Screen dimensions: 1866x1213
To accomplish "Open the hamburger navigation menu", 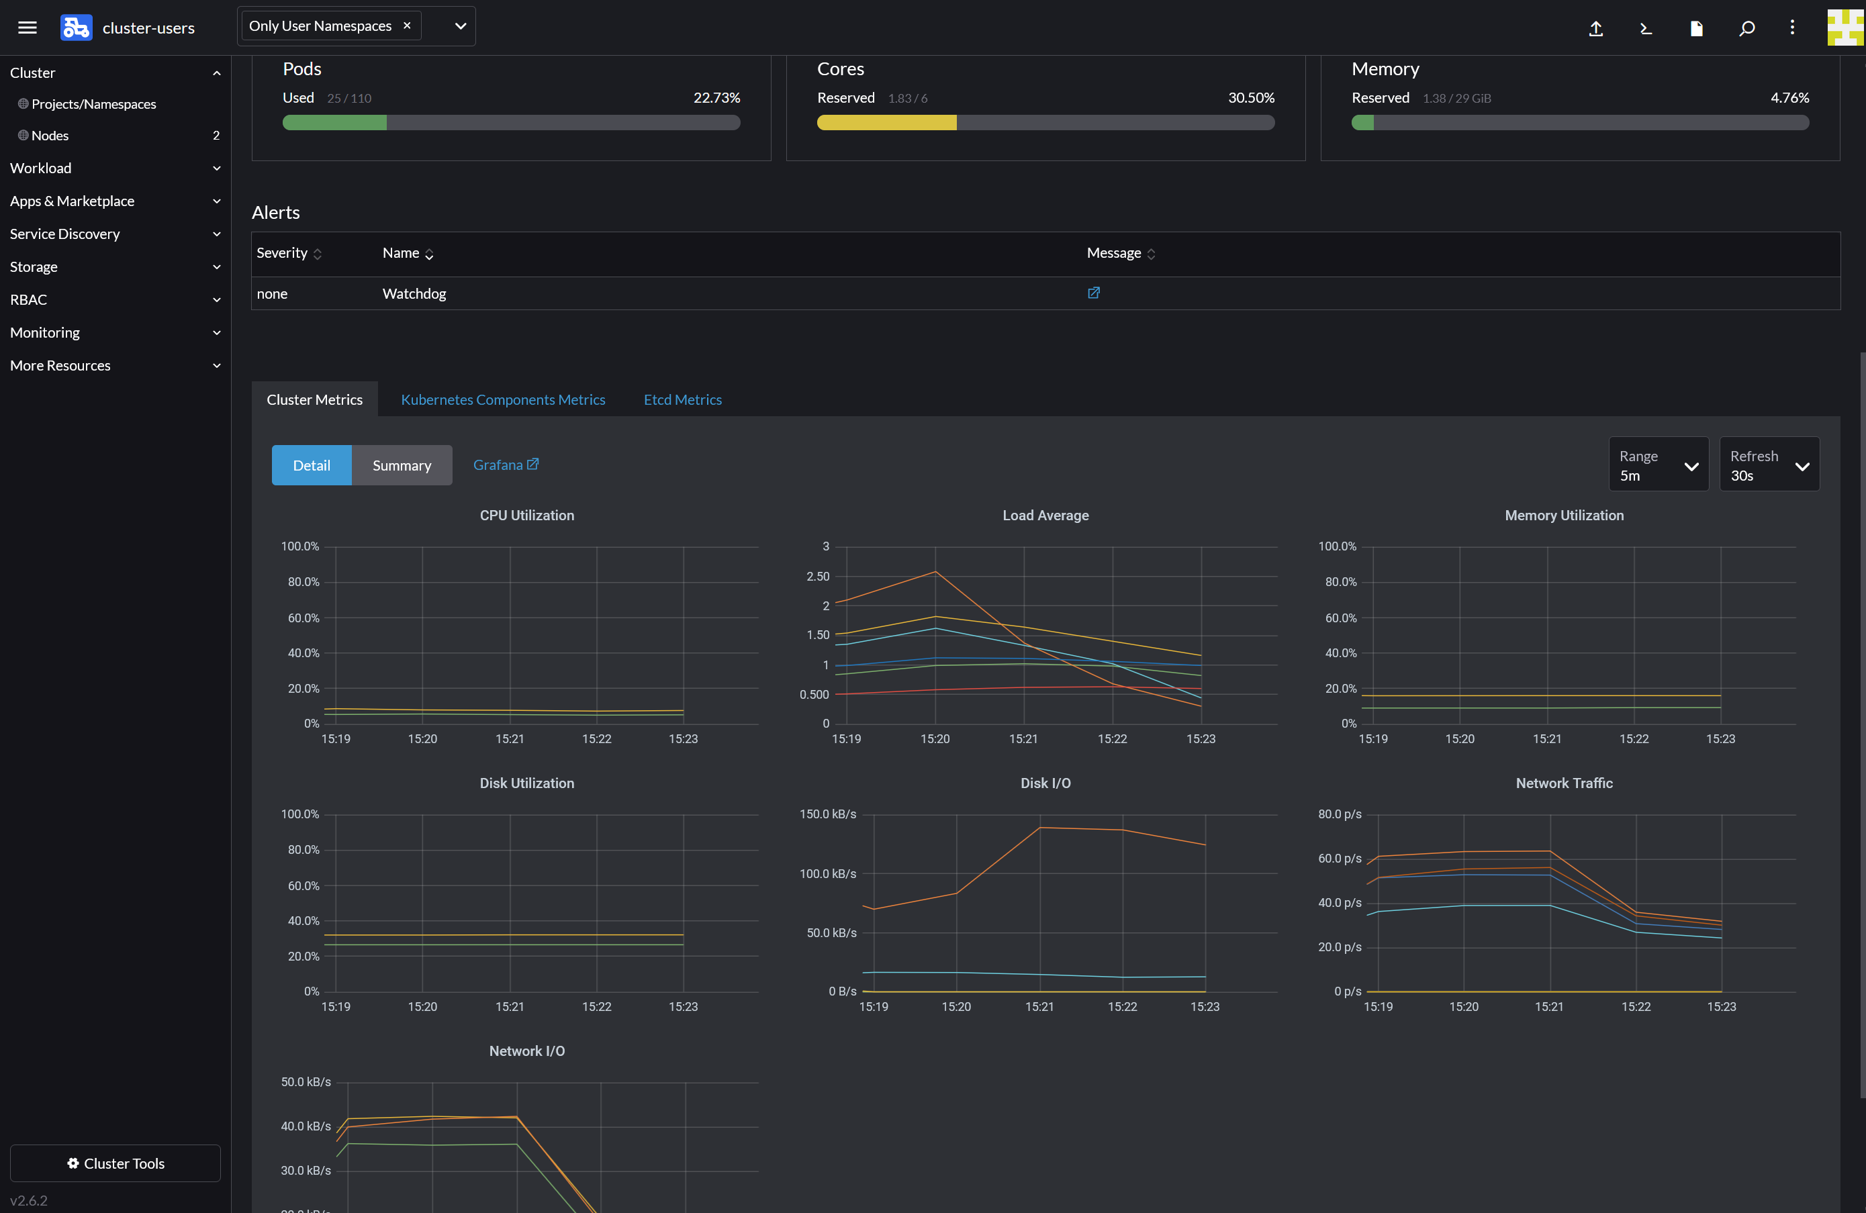I will (x=28, y=28).
